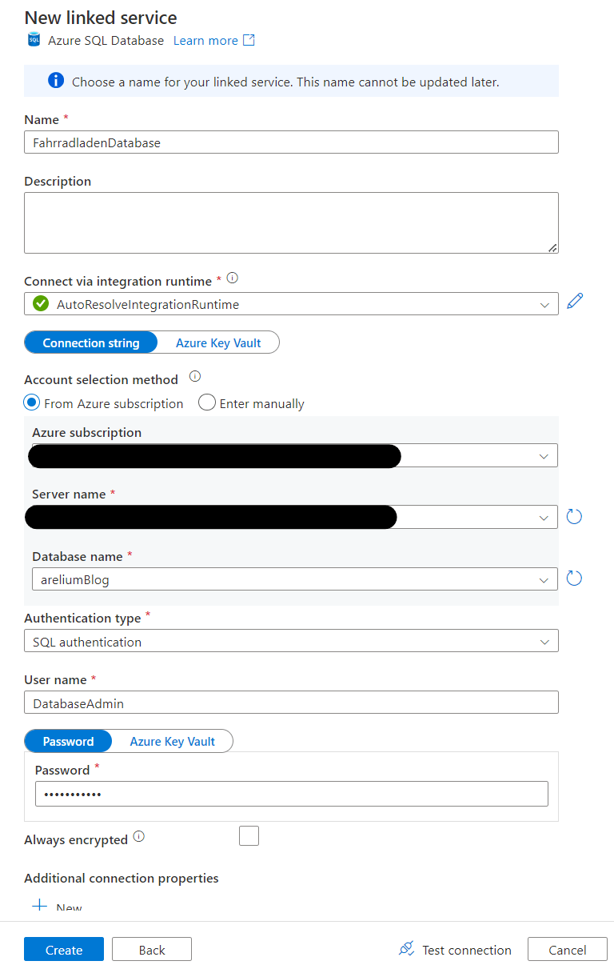Screen dimensions: 614x973
Task: Enable the Always encrypted checkbox
Action: point(249,835)
